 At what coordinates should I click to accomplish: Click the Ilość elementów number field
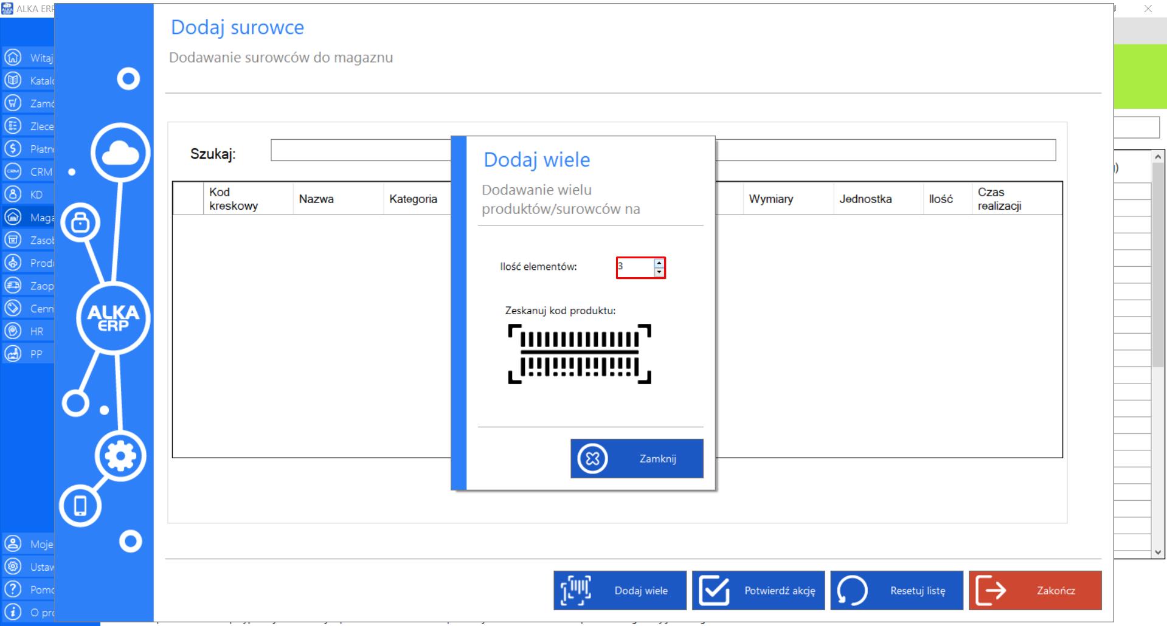pos(635,267)
